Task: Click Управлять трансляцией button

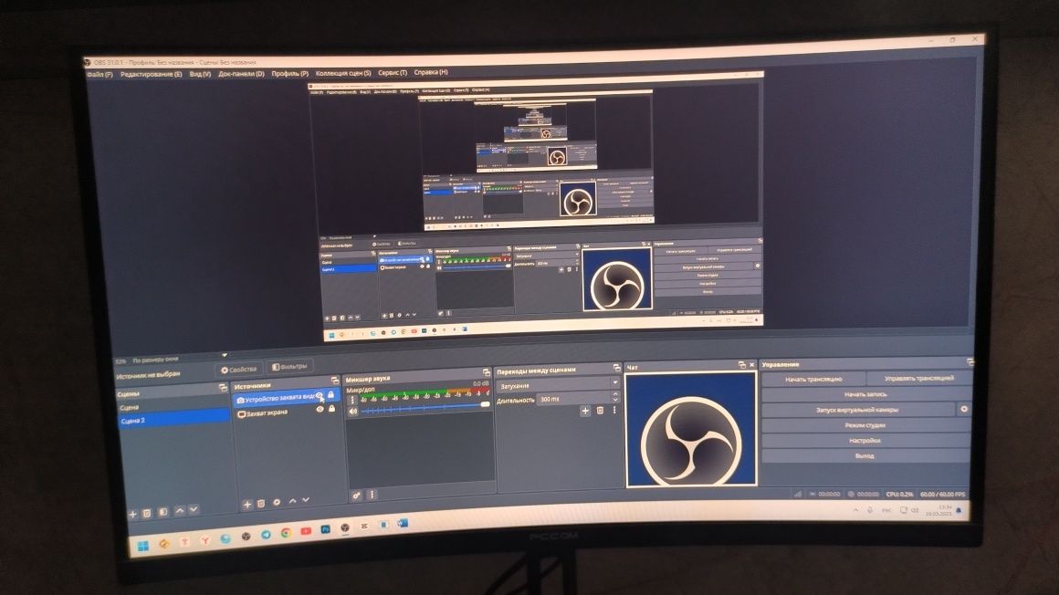Action: [918, 378]
